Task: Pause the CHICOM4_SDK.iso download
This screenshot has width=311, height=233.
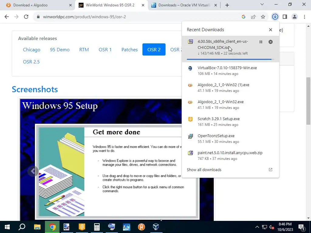Action: (x=261, y=42)
